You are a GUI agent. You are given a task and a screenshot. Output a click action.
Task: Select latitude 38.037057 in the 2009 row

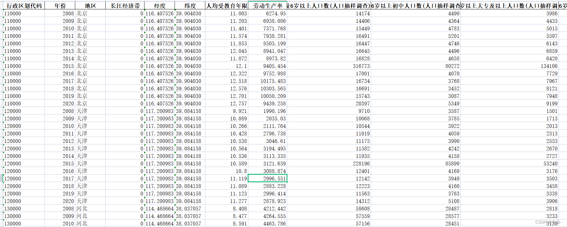[190, 216]
